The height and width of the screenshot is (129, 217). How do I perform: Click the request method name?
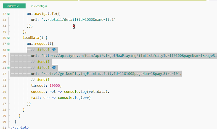(x=42, y=44)
